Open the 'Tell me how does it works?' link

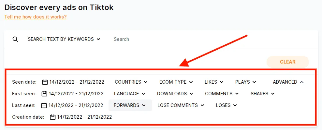[x=36, y=17]
